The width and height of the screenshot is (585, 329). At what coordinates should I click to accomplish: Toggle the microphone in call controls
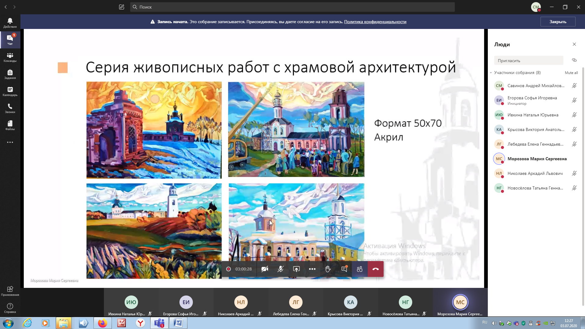click(281, 269)
